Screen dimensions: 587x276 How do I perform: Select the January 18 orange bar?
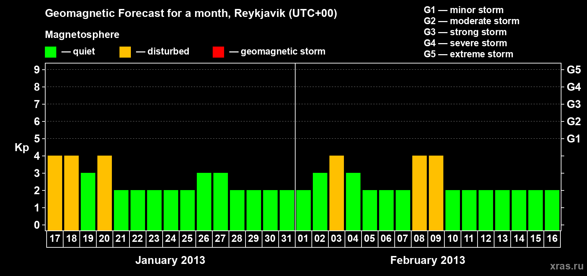tap(71, 193)
